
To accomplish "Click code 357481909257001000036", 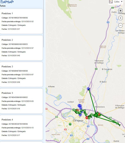I will click(18, 18).
